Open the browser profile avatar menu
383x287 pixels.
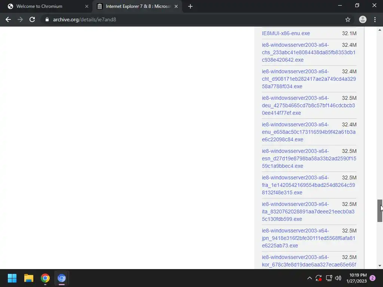363,19
